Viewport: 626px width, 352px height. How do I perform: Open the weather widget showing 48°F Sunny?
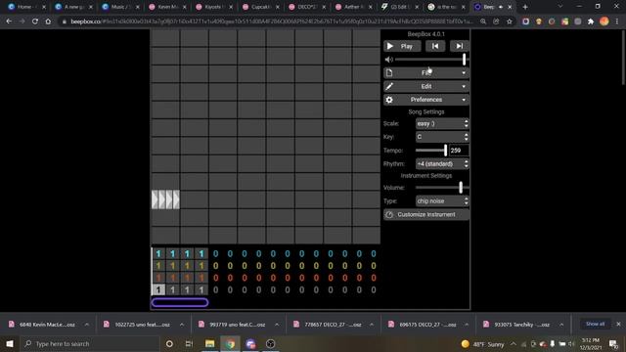(482, 343)
